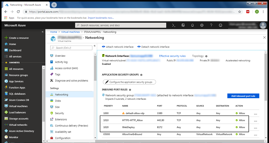
Task: Click the Resource groups cube icon
Action: tap(6, 75)
